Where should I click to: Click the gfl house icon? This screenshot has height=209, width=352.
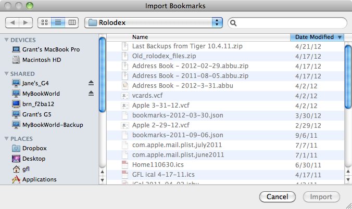16,169
